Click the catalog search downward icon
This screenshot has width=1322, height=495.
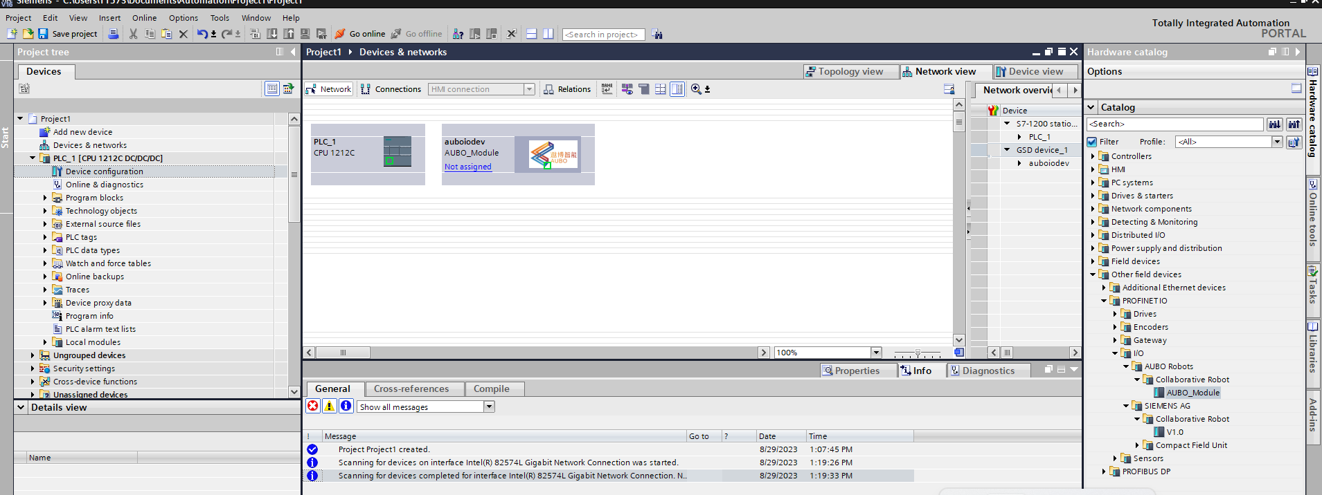coord(1274,124)
